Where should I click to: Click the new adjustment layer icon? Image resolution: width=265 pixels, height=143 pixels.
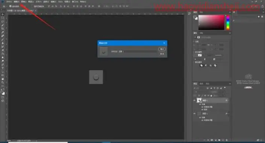coord(215,140)
